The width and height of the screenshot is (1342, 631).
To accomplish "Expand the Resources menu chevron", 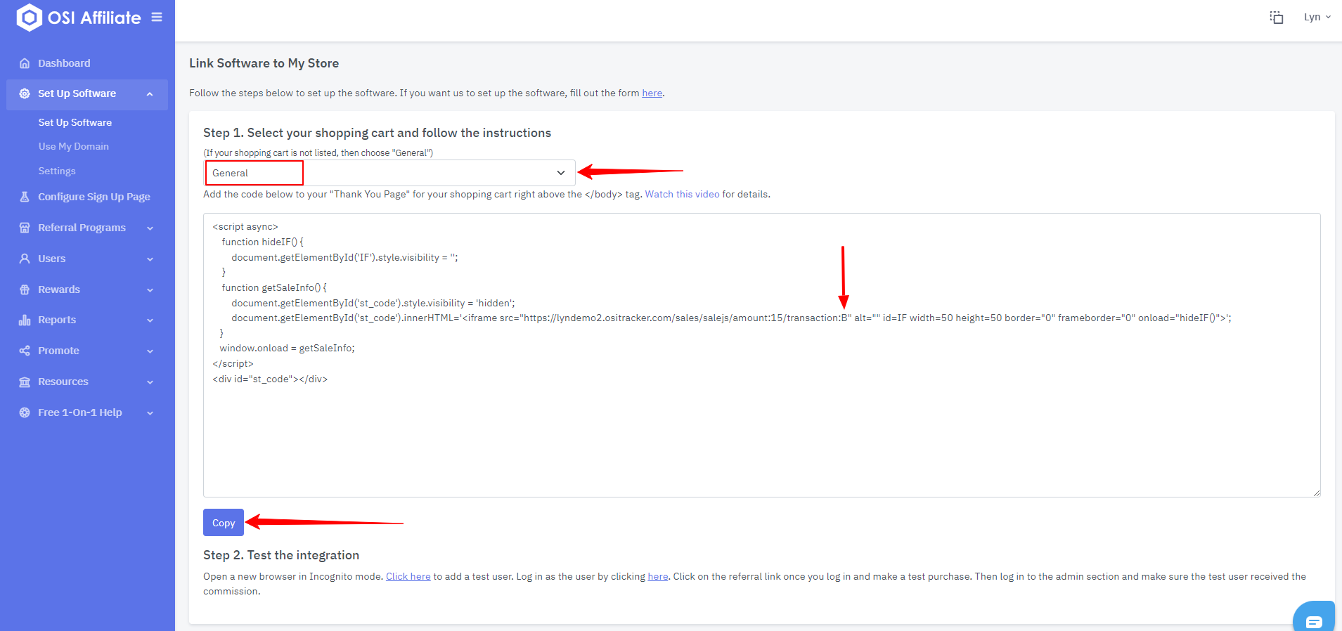I will click(x=150, y=382).
